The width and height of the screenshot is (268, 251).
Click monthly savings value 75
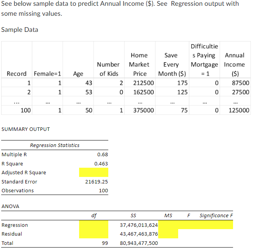184,111
